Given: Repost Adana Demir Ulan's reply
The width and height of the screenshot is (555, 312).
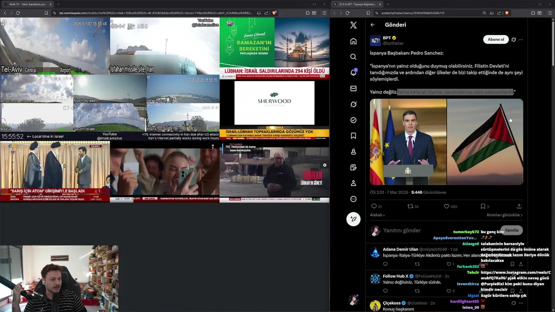Looking at the screenshot, I should point(417,264).
